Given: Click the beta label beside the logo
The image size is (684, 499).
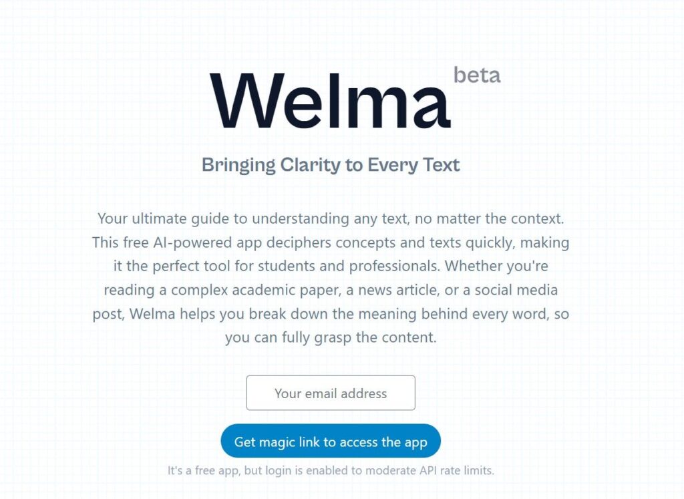Looking at the screenshot, I should click(x=476, y=74).
